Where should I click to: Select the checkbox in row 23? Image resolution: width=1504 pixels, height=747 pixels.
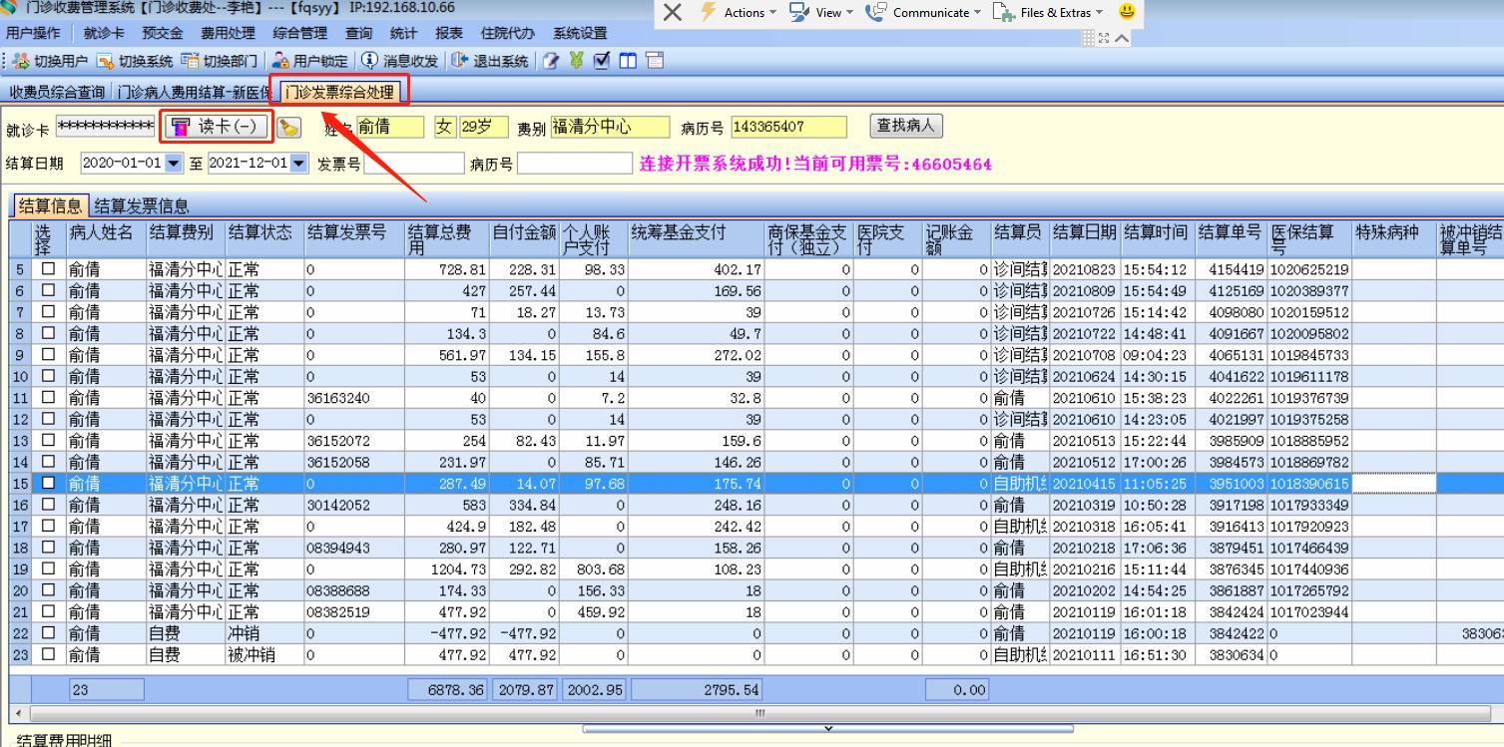(x=49, y=655)
